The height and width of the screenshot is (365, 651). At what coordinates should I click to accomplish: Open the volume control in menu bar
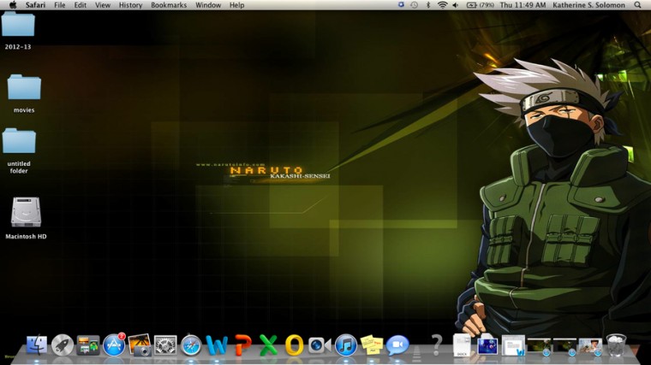(x=456, y=5)
